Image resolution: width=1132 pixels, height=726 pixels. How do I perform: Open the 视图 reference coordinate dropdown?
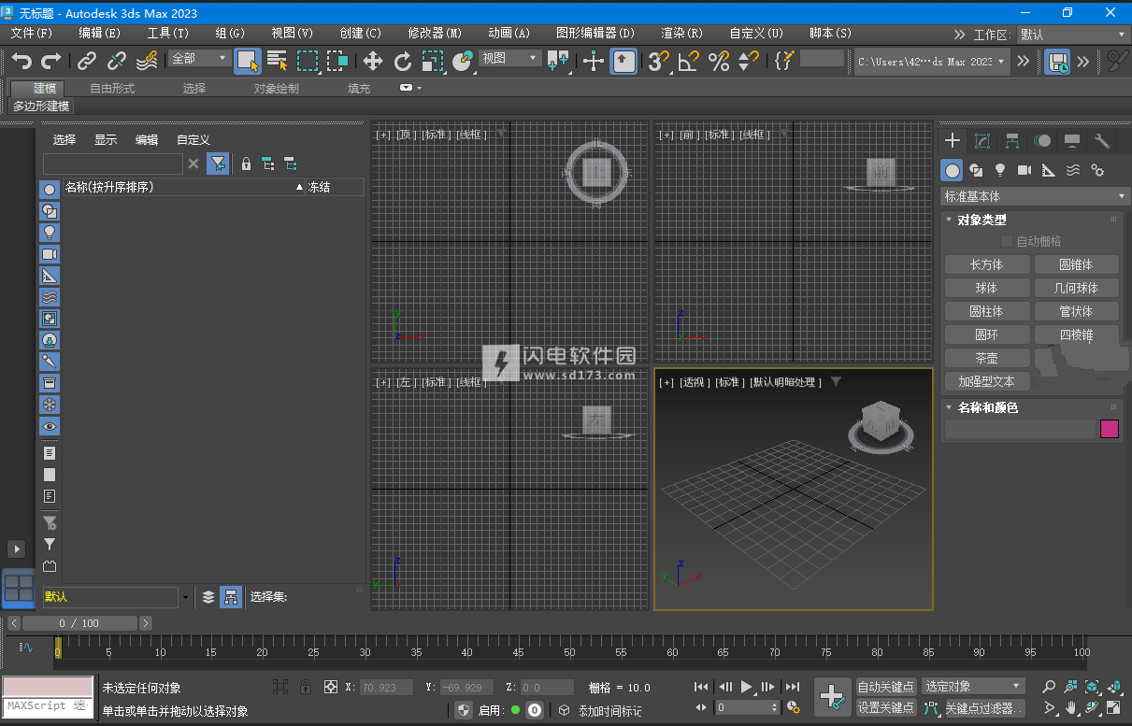[x=509, y=58]
